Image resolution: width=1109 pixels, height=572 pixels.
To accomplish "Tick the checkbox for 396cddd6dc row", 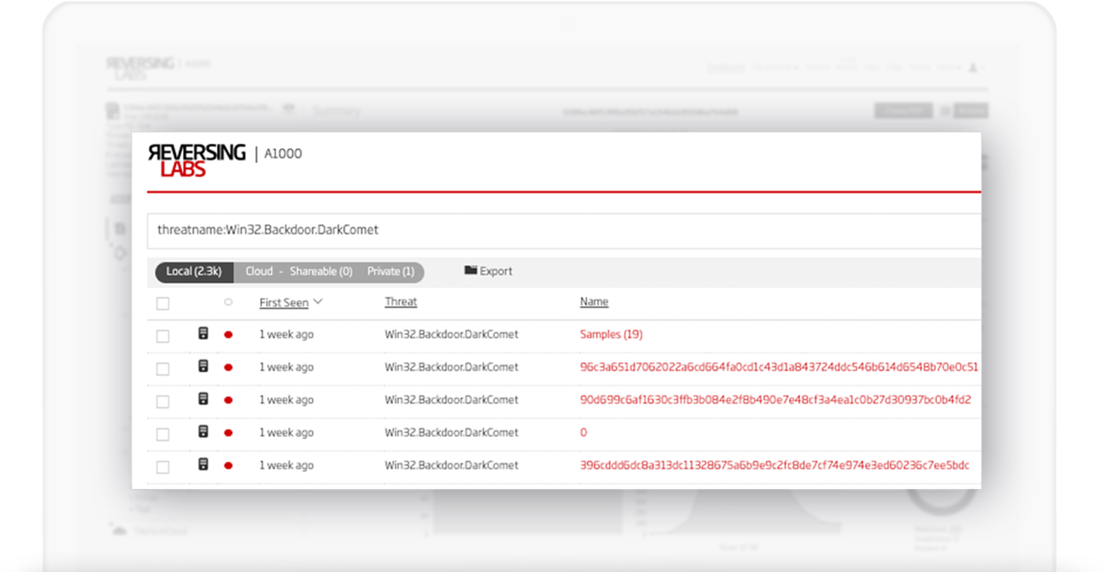I will tap(162, 468).
